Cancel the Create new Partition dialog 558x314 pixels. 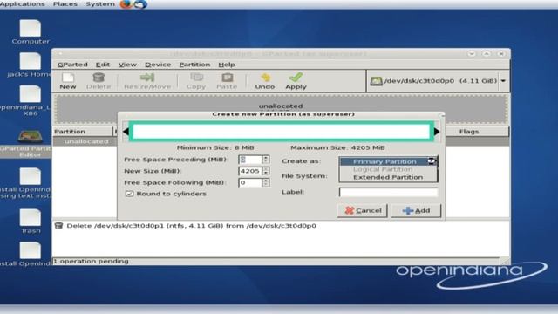coord(363,210)
